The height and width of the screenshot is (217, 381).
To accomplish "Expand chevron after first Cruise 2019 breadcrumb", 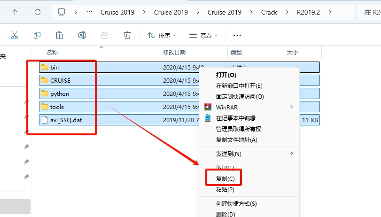I will click(x=144, y=12).
